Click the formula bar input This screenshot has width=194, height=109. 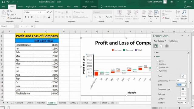tap(113, 26)
